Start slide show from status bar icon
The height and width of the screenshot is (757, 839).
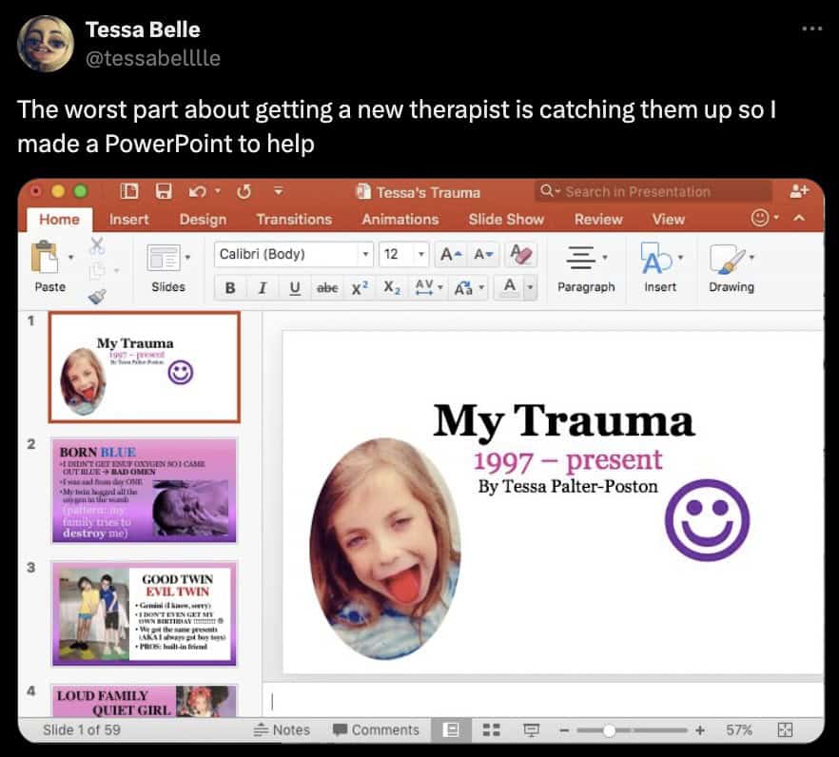click(529, 729)
